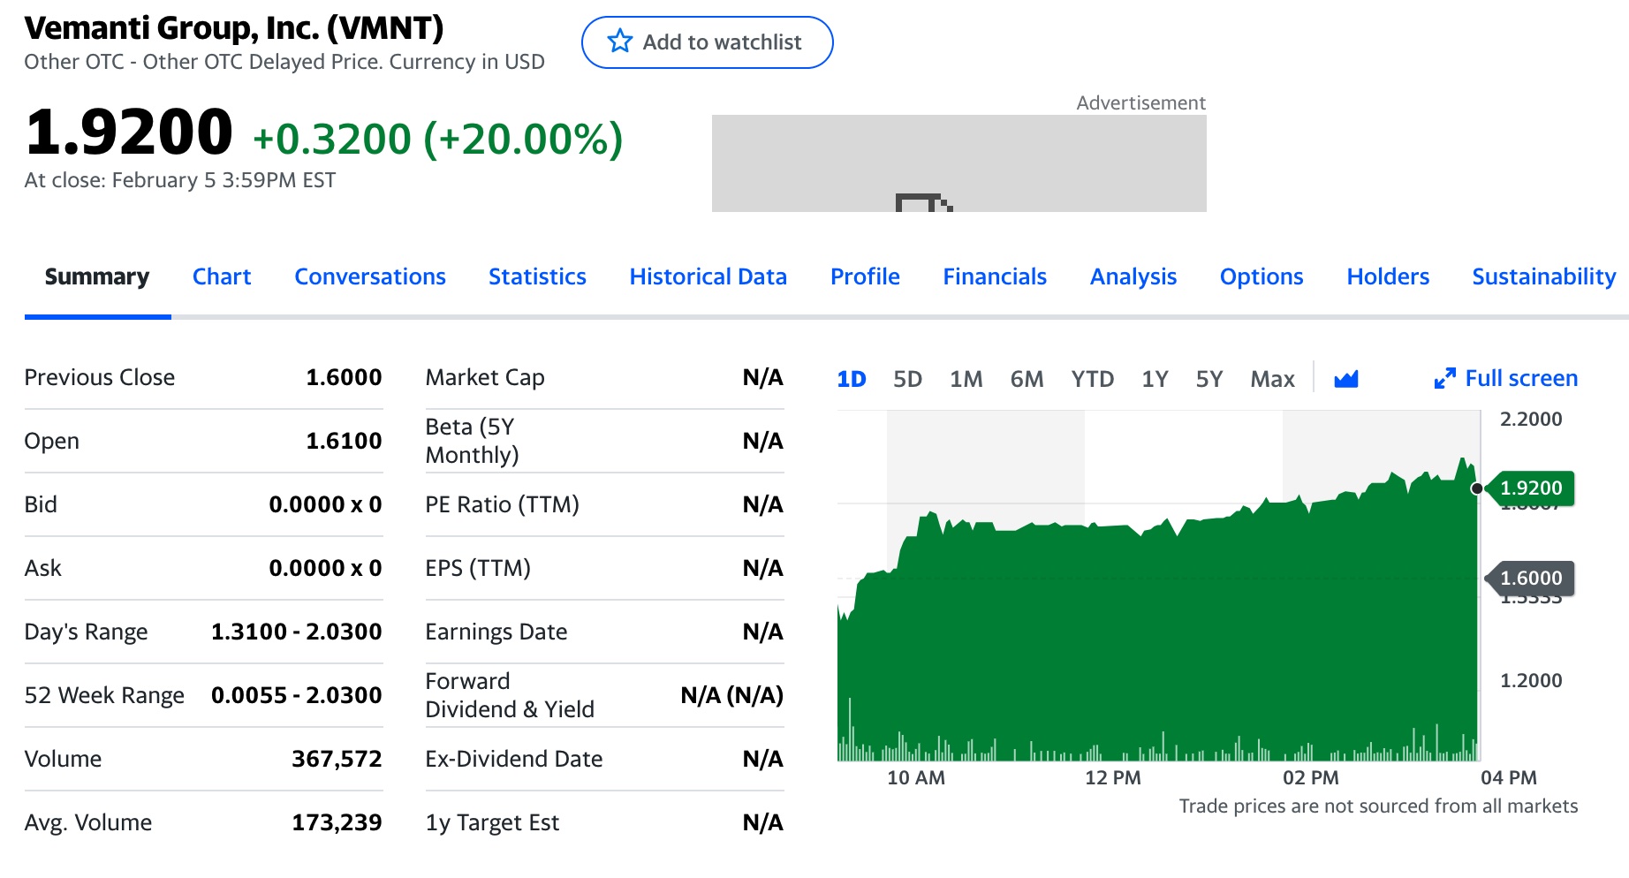Choose the 1Y chart range
Screen dimensions: 1629x878
1155,379
